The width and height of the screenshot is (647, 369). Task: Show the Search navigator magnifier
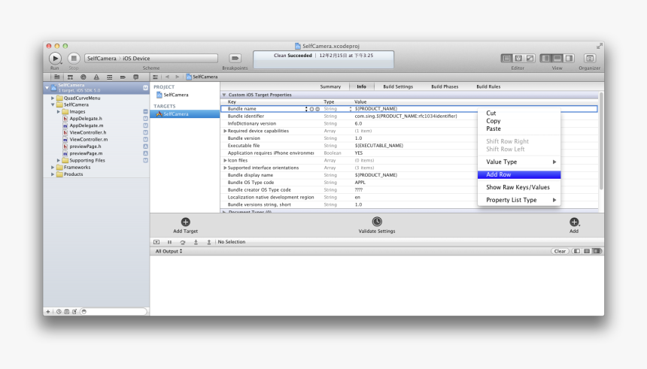84,77
